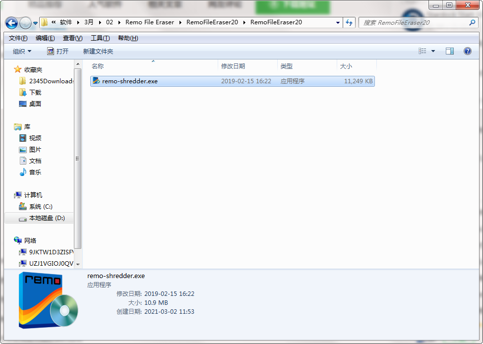
Task: Open the 工具(T) menu
Action: pos(100,38)
